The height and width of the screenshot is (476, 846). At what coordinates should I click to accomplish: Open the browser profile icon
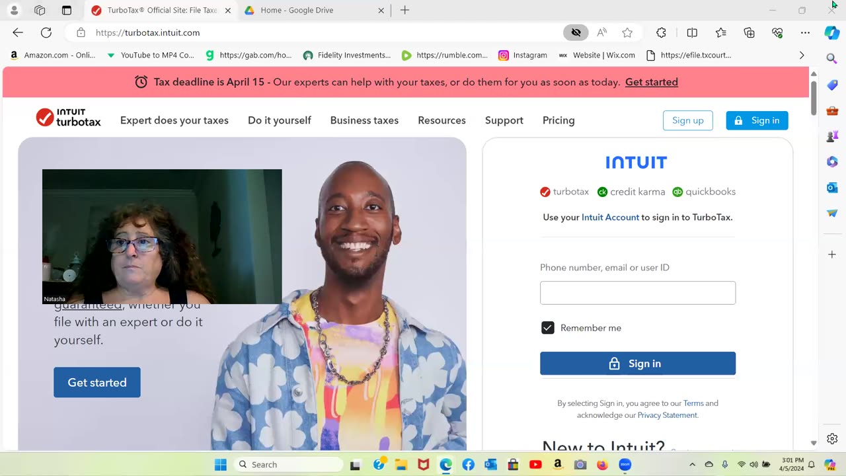[x=14, y=10]
